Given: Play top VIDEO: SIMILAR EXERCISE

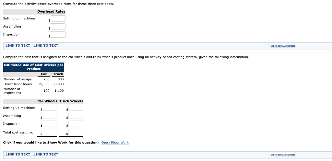Looking at the screenshot, I should [283, 46].
